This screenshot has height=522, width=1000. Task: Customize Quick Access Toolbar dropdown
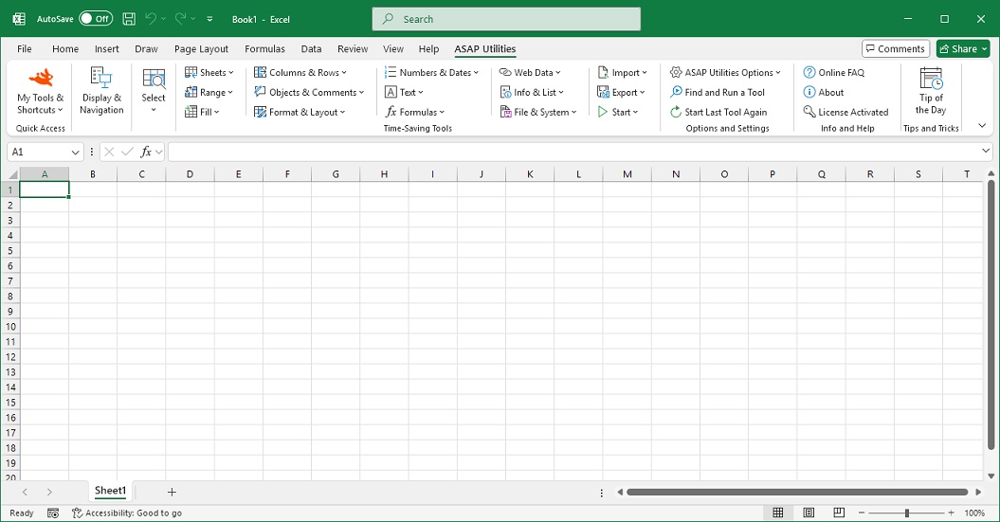[x=209, y=19]
